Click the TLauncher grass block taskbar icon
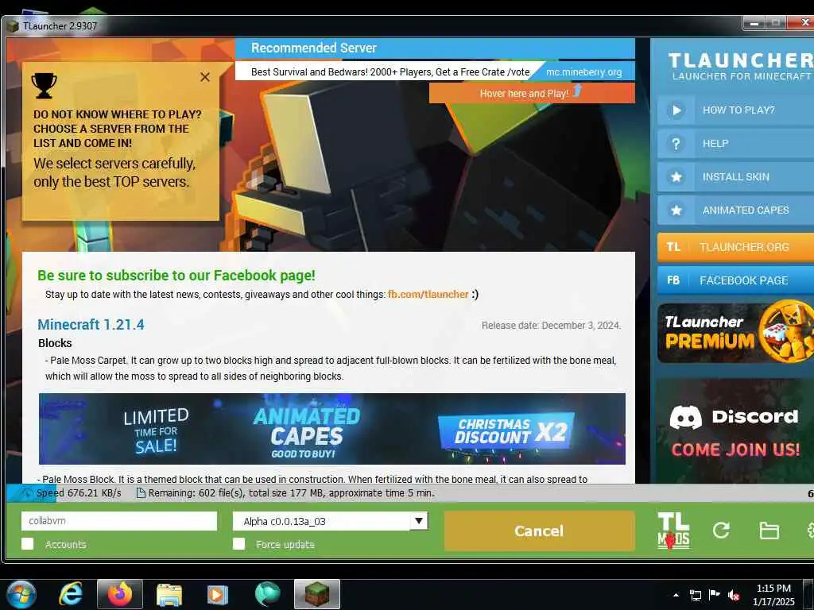The width and height of the screenshot is (814, 610). click(317, 594)
